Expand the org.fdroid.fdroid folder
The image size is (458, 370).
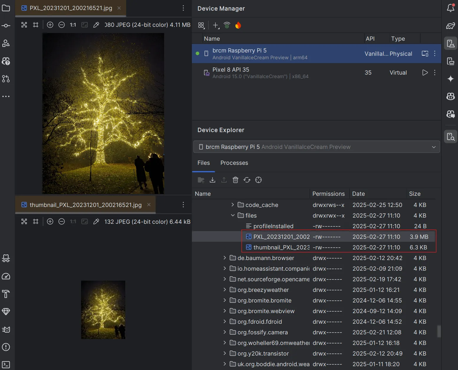point(225,321)
